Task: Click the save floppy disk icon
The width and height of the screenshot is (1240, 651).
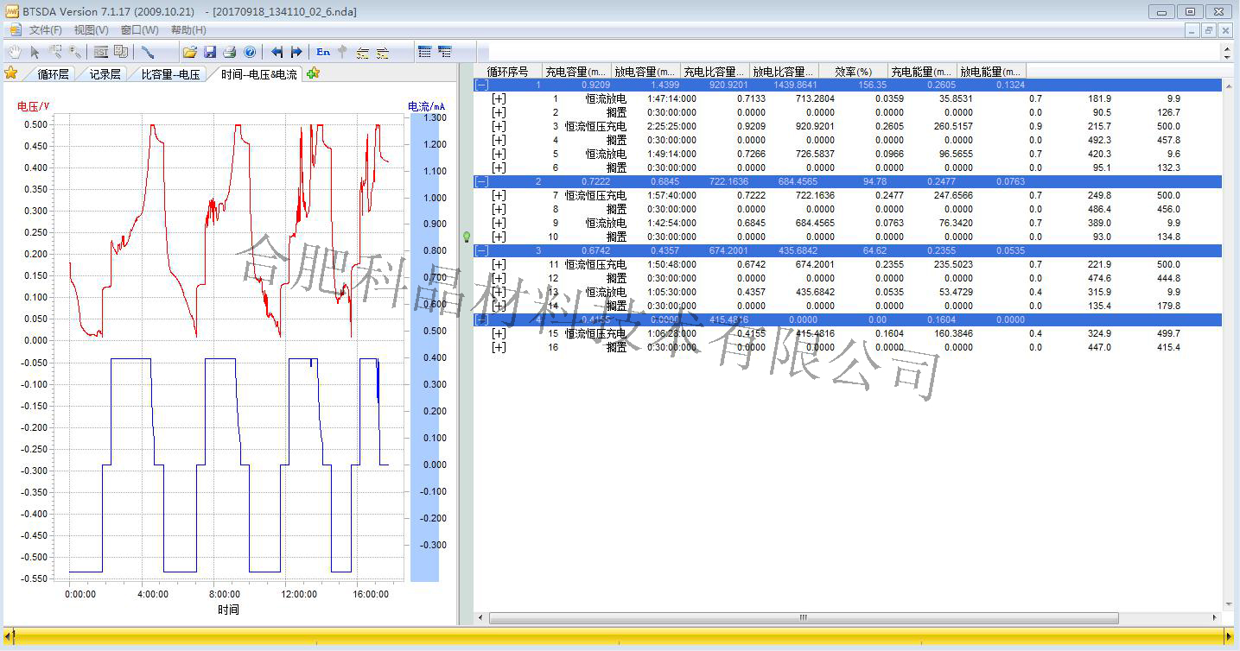Action: click(x=210, y=52)
